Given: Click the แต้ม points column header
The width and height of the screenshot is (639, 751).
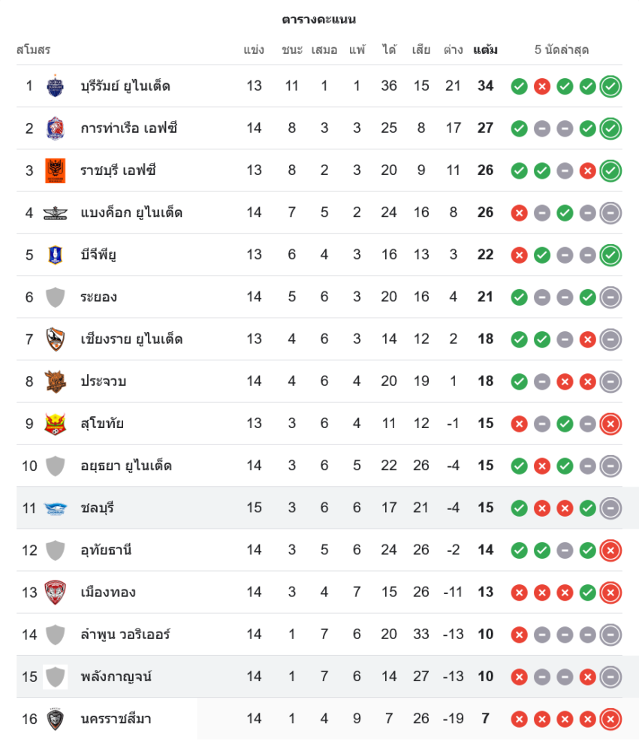Looking at the screenshot, I should click(x=485, y=50).
